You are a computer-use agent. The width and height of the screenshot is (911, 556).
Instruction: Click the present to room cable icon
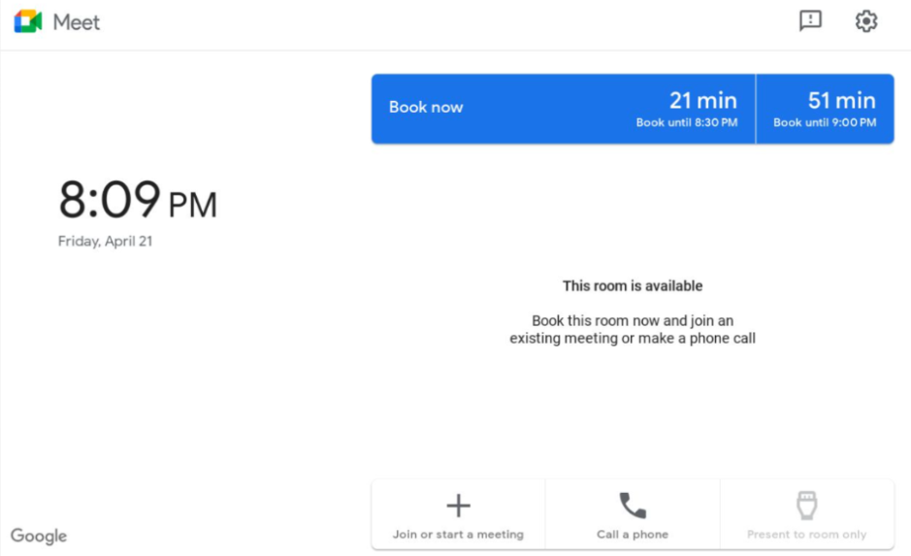806,506
